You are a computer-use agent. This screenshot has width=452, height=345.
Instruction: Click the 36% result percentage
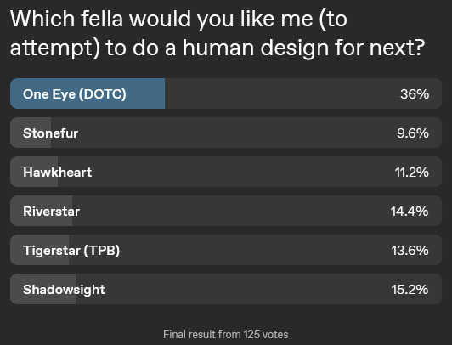point(415,94)
